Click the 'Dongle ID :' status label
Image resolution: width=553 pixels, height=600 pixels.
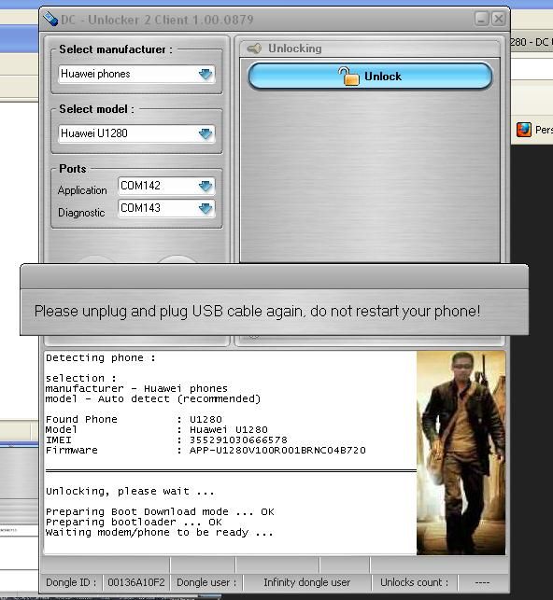71,582
